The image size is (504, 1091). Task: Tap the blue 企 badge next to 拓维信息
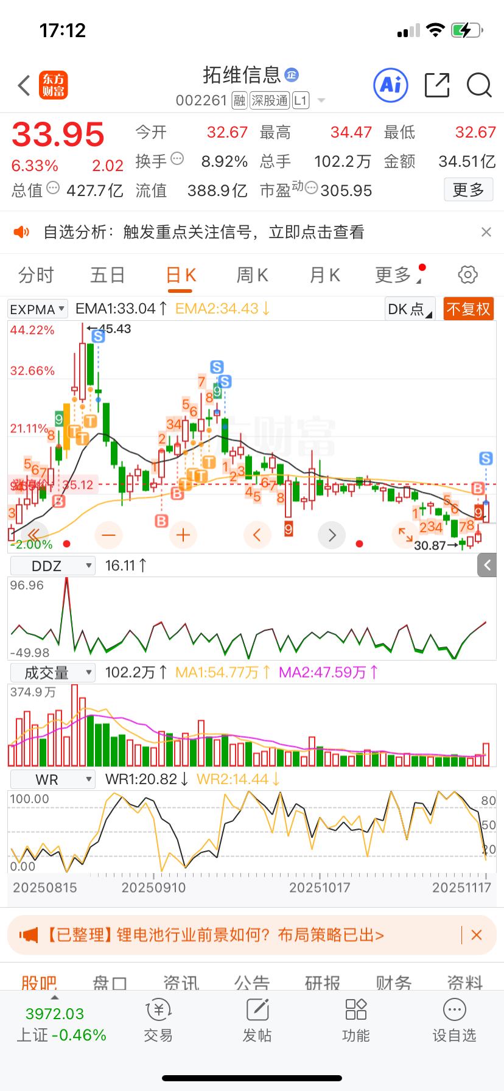coord(292,75)
